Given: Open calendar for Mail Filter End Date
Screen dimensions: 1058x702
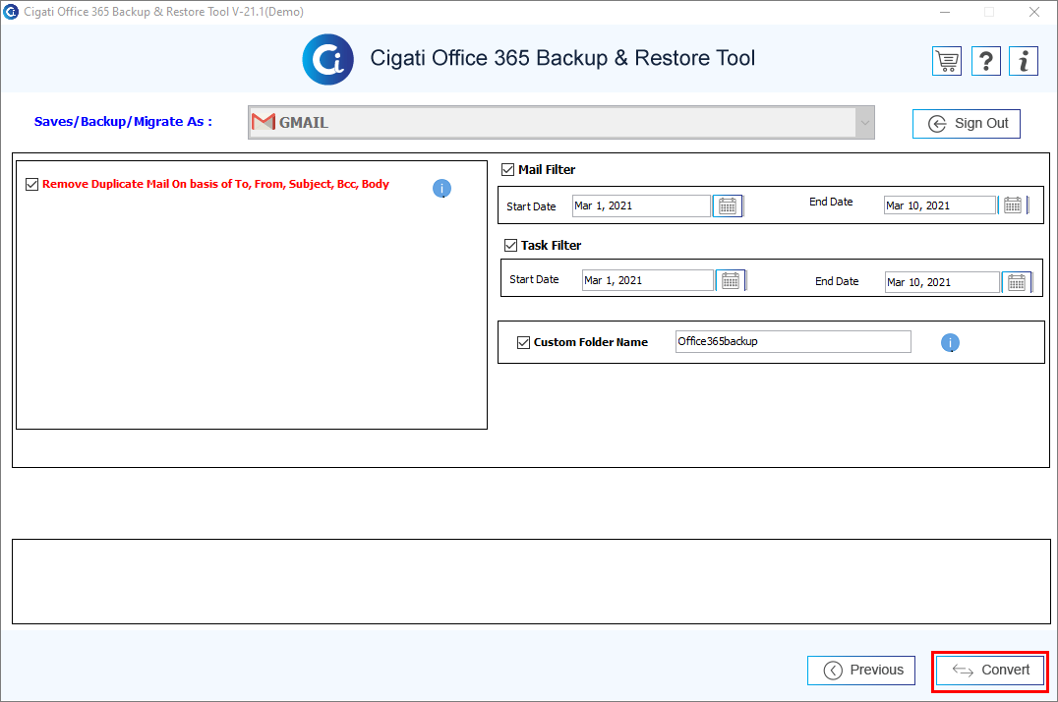Looking at the screenshot, I should point(1013,205).
